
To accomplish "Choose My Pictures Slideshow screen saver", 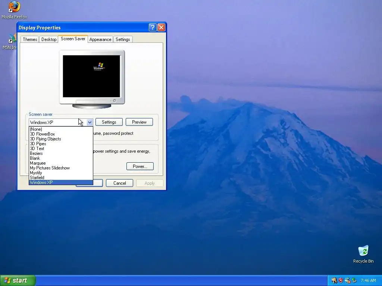I will 61,168.
